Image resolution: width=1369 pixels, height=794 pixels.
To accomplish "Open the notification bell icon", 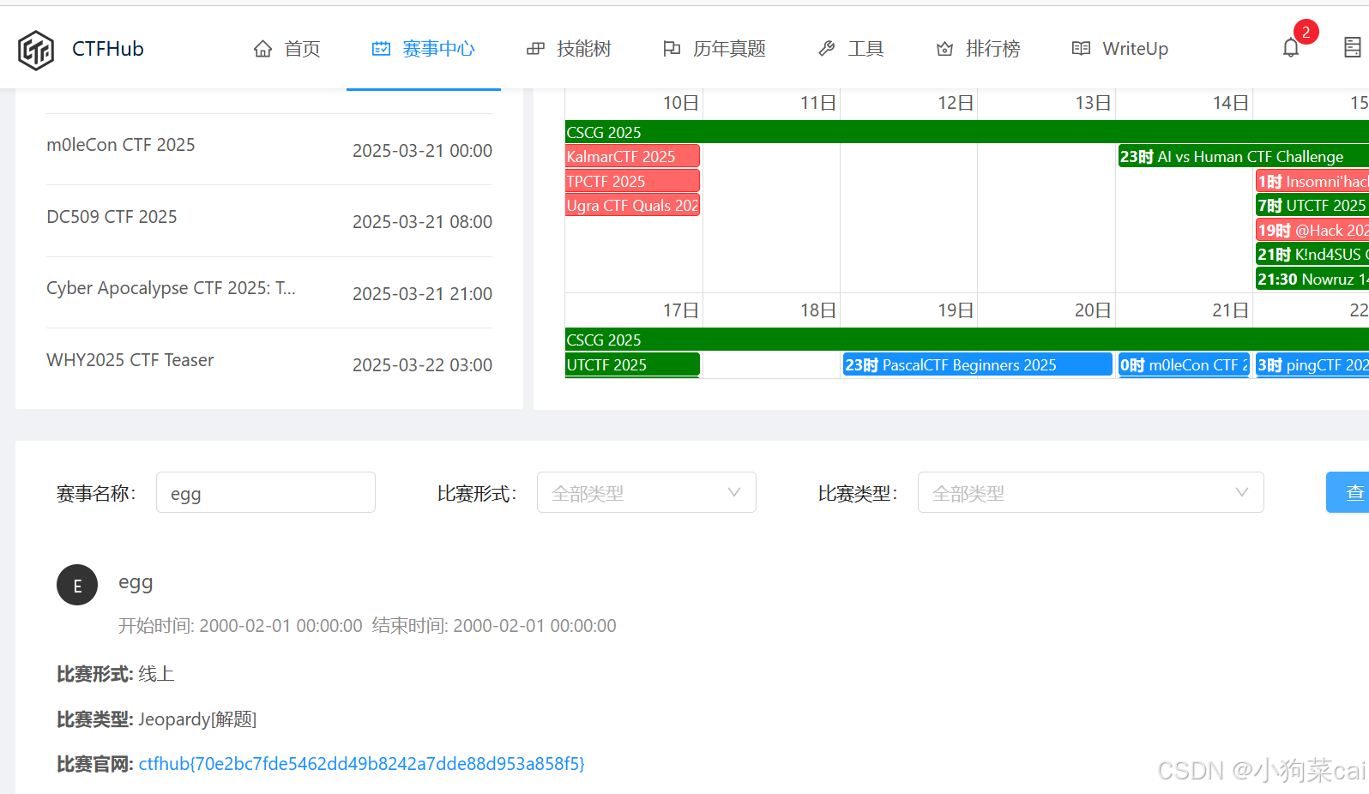I will [1291, 48].
